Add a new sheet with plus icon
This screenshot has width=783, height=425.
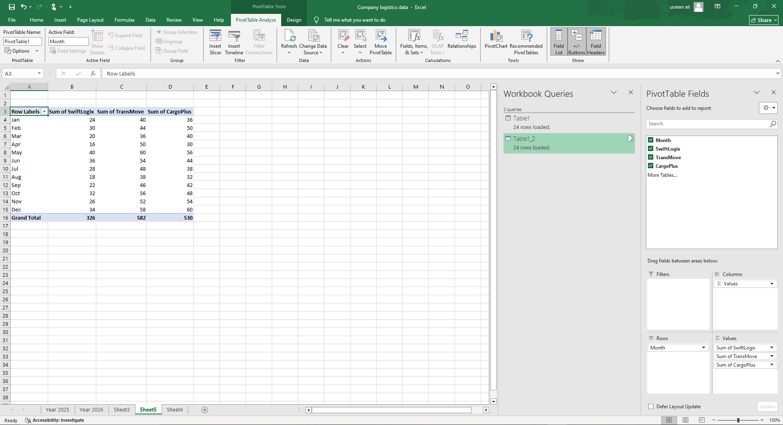point(205,410)
